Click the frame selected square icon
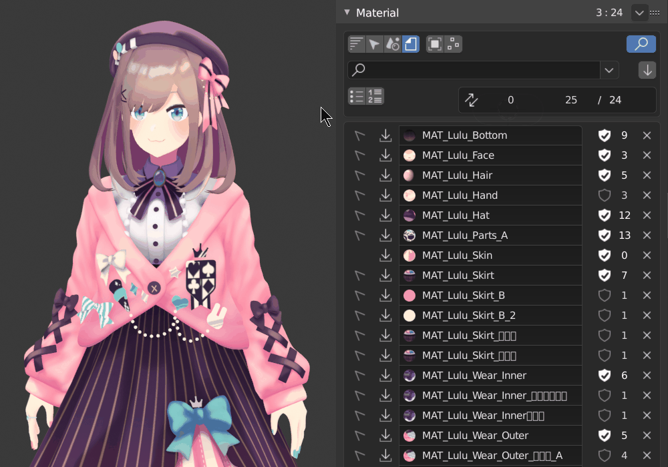This screenshot has width=668, height=467. click(x=435, y=44)
